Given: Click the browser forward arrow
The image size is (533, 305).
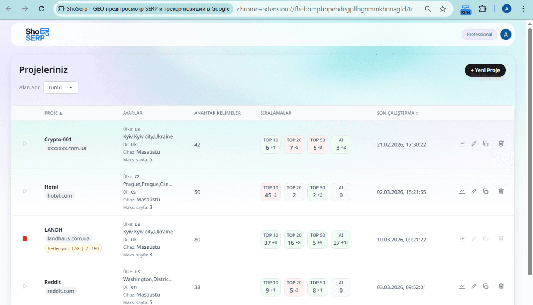Looking at the screenshot, I should click(x=25, y=9).
